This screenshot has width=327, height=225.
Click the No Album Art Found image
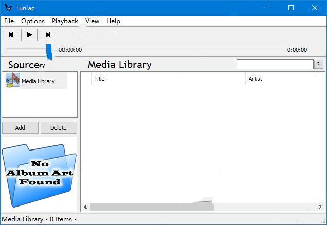[39, 174]
